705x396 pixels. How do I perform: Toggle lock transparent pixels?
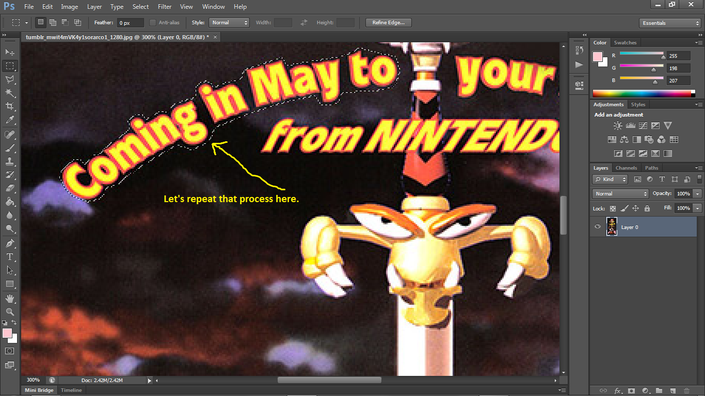pyautogui.click(x=613, y=208)
